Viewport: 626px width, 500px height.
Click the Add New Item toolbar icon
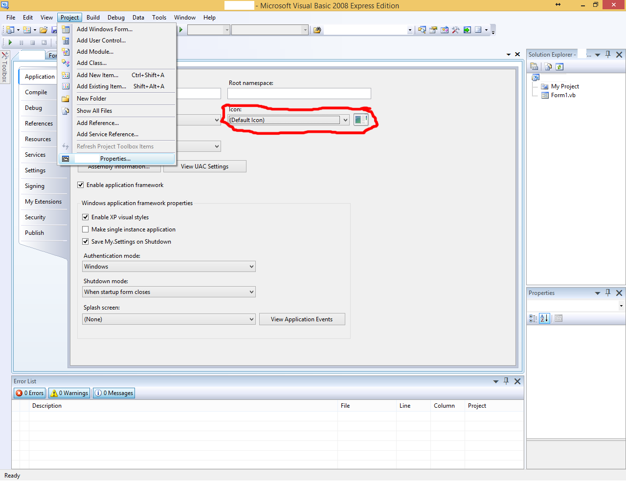coord(27,30)
